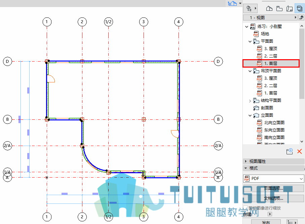Open the 1 - 视图 publisher set dropdown

(270, 17)
